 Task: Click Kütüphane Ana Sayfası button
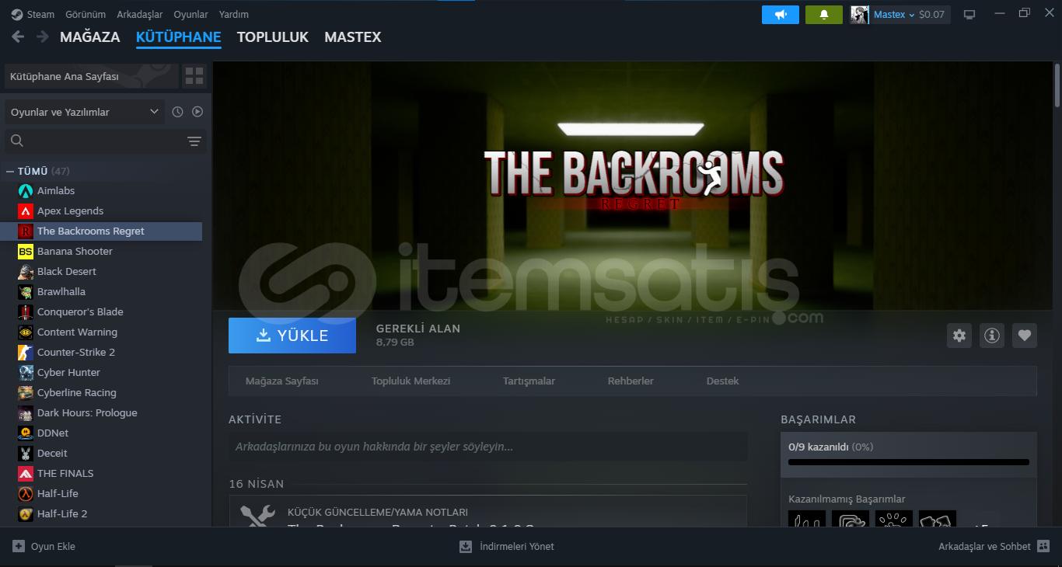click(92, 76)
